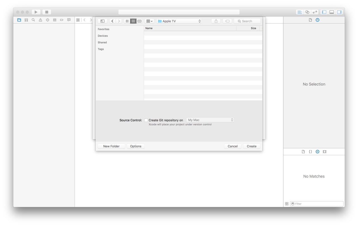Show the File inspector
The image size is (358, 226).
[x=310, y=20]
